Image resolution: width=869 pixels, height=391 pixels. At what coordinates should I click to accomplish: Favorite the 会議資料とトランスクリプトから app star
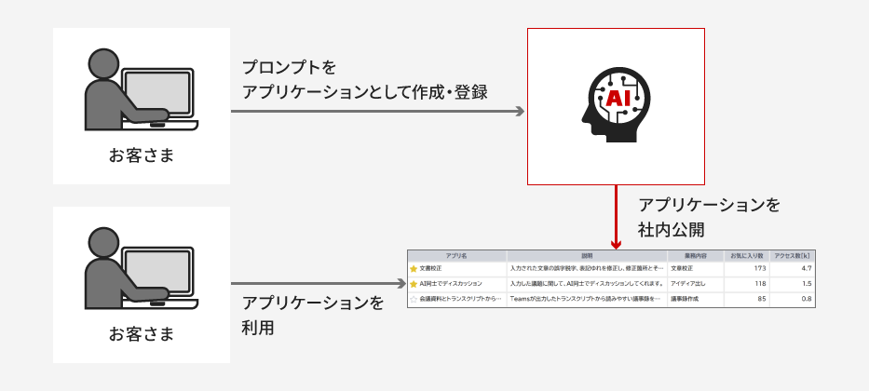coord(414,299)
